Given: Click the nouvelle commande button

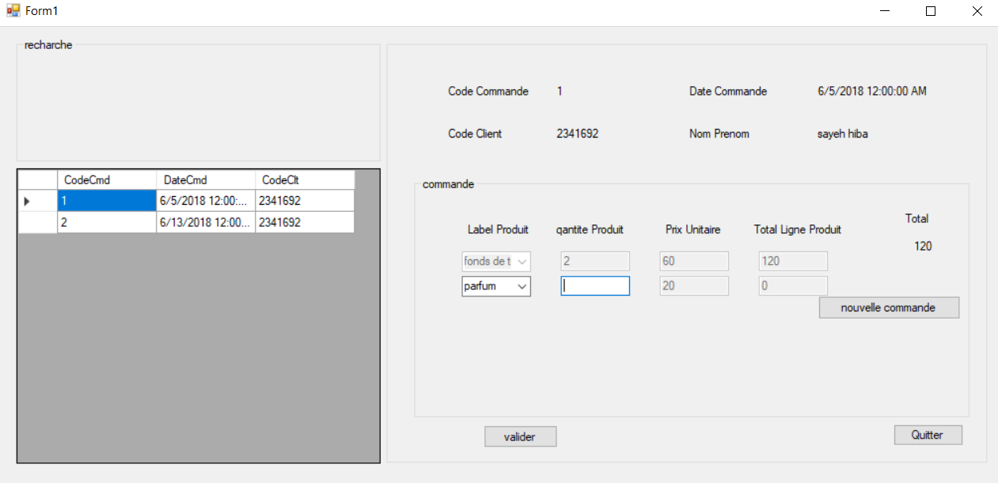Looking at the screenshot, I should click(x=889, y=308).
